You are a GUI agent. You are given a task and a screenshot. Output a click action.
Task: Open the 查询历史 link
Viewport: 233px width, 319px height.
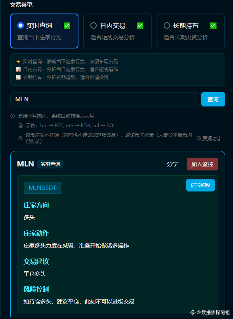click(x=212, y=138)
